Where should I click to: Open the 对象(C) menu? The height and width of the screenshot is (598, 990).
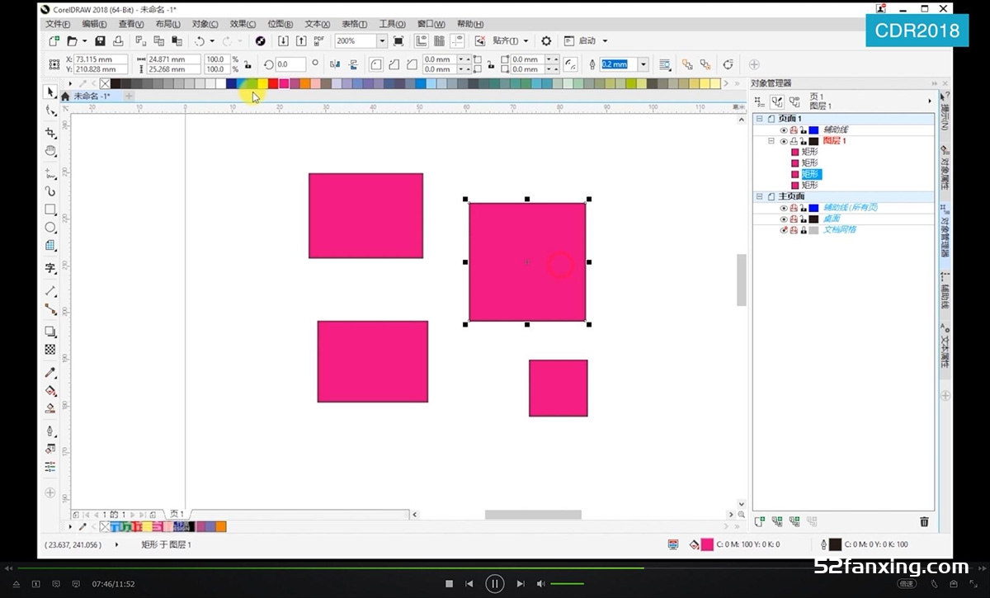coord(205,24)
